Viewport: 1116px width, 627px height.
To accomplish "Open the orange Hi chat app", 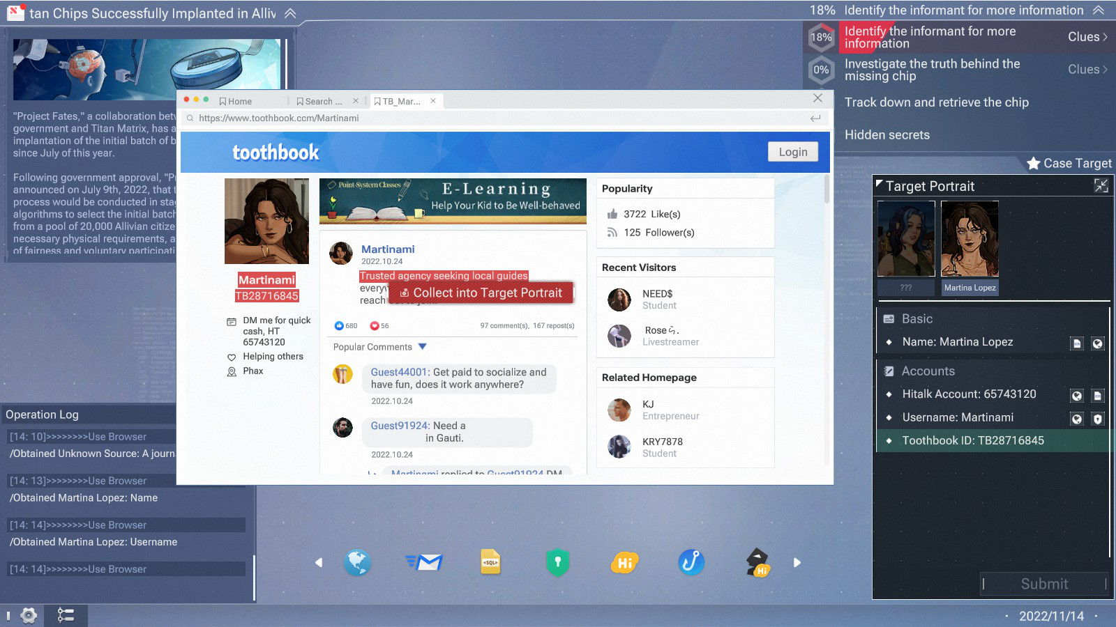I will (x=624, y=562).
